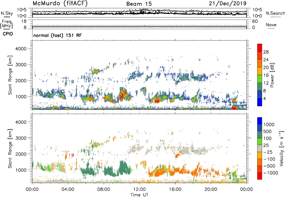
Task: Select the "normal (fast) 151 RF" mode text
Action: point(58,35)
